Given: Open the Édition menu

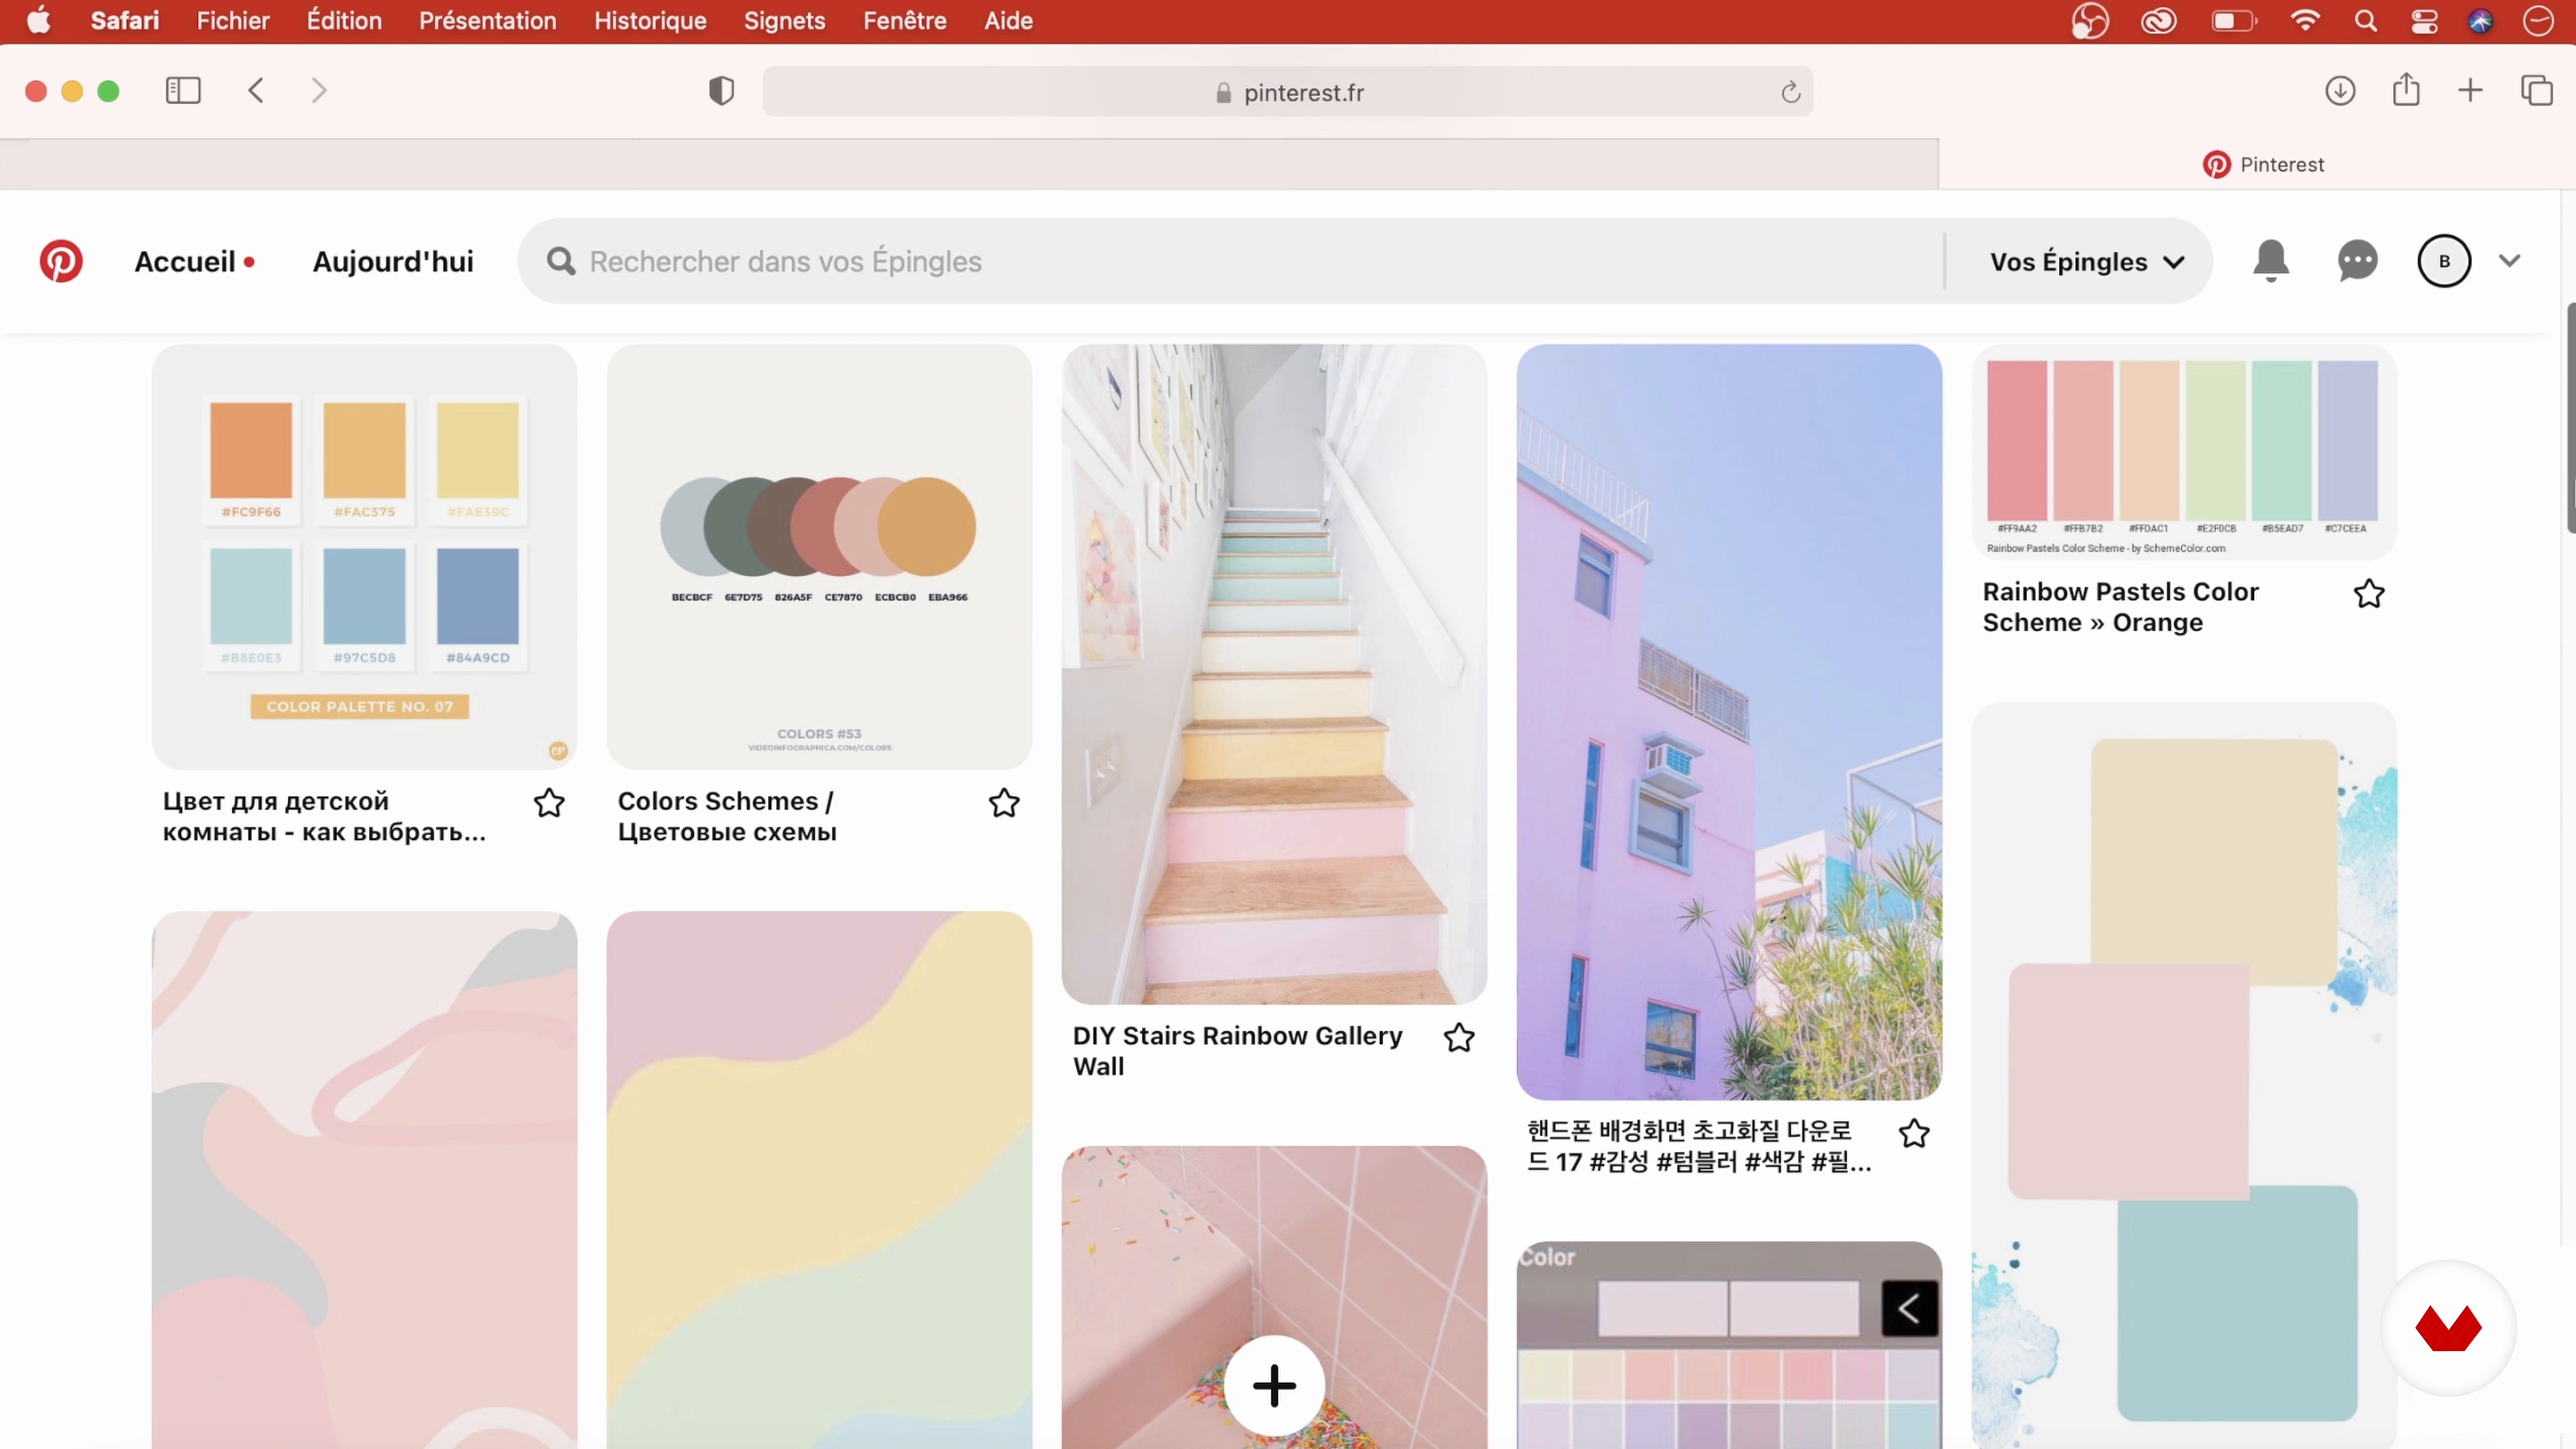Looking at the screenshot, I should [x=344, y=21].
